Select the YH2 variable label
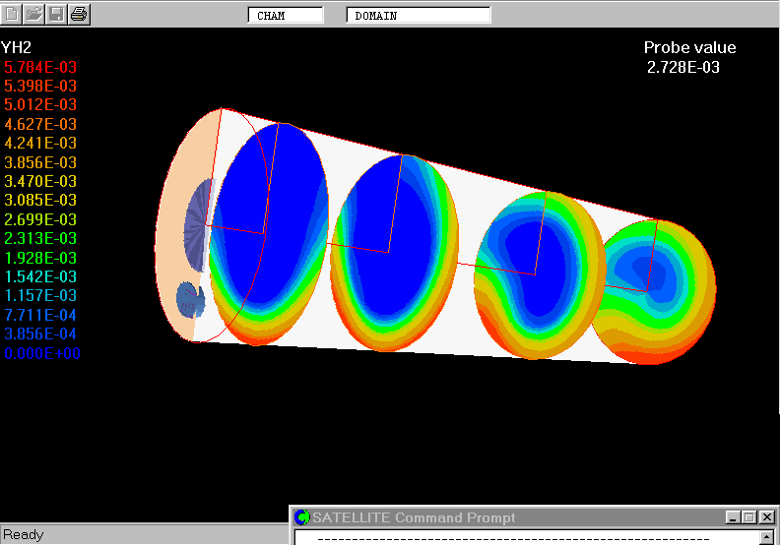Viewport: 780px width, 545px height. (17, 47)
